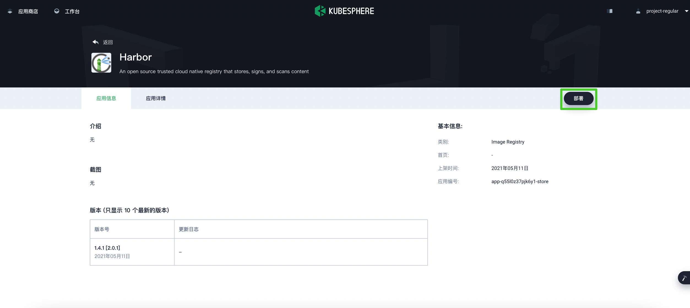Select the 应用信息 tab
This screenshot has height=308, width=690.
coord(106,98)
